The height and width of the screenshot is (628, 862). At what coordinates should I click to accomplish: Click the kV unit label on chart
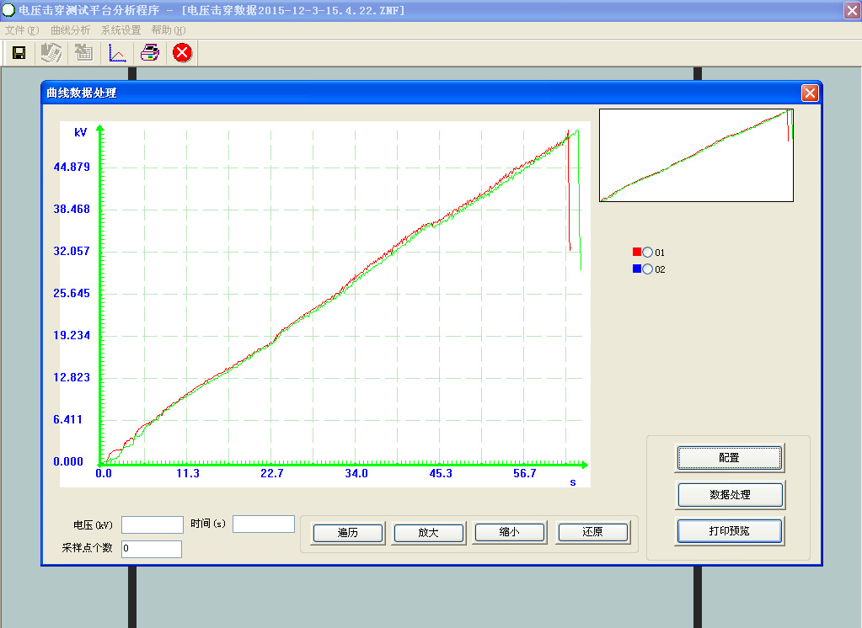80,132
